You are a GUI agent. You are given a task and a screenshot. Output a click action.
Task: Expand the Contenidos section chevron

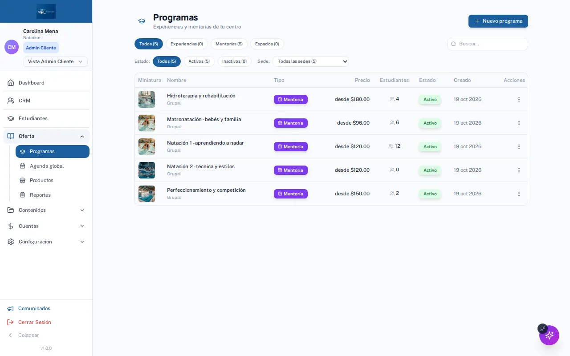click(x=82, y=210)
